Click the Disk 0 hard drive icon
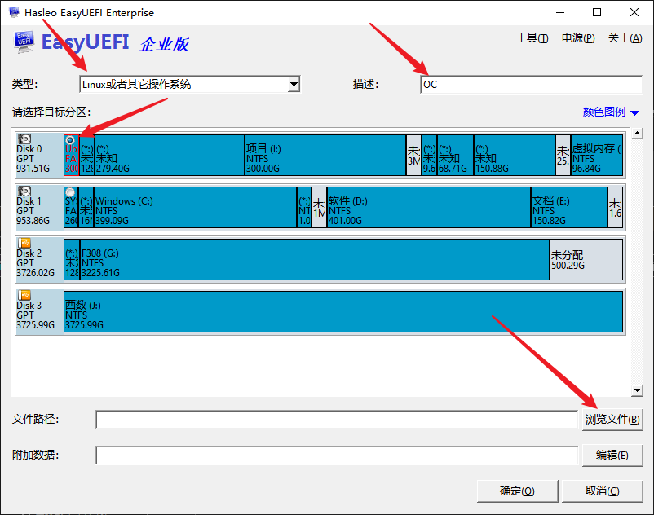The image size is (654, 515). pyautogui.click(x=24, y=139)
